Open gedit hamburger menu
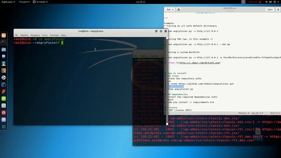 (x=278, y=10)
